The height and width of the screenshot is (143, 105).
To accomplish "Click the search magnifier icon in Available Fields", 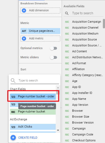I will (x=67, y=13).
